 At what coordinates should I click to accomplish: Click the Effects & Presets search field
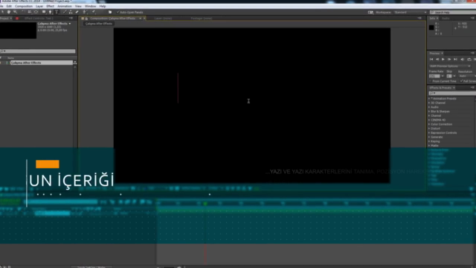coord(452,93)
